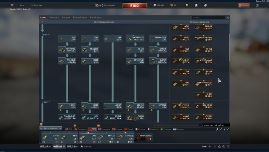Select the Израиль country tab

pos(178,129)
